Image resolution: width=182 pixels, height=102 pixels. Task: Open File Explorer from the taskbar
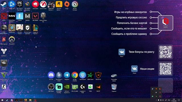coord(30,100)
